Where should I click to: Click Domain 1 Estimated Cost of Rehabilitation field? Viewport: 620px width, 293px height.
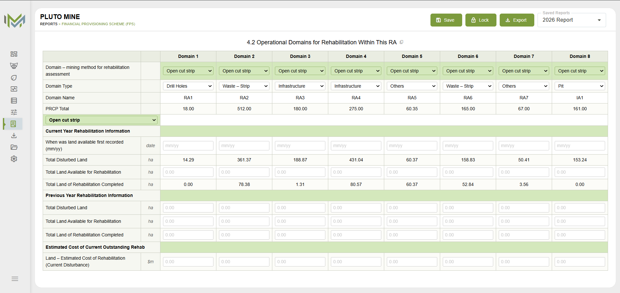point(188,262)
